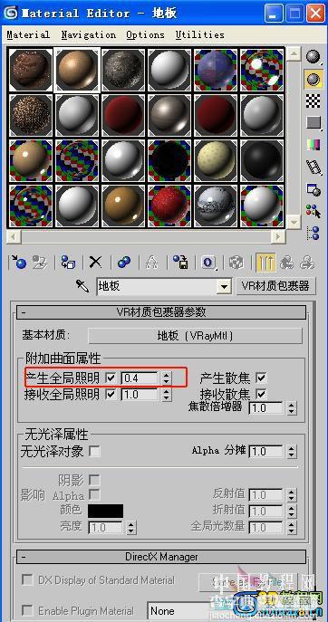The image size is (328, 622).
Task: Click the 接收全局照明 1.0 value field
Action: (140, 395)
